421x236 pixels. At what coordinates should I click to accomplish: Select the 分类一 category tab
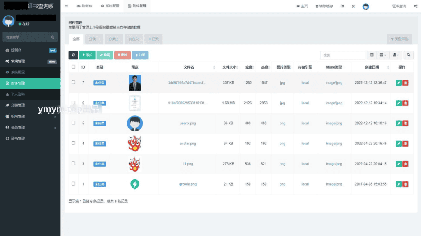94,39
